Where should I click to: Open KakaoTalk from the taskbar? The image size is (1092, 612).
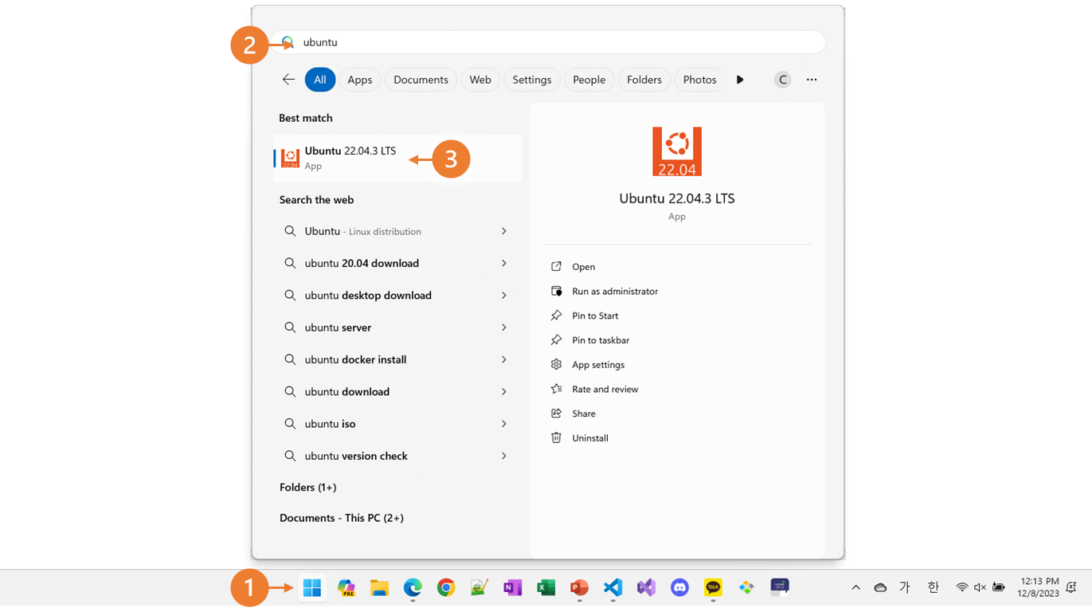click(713, 588)
